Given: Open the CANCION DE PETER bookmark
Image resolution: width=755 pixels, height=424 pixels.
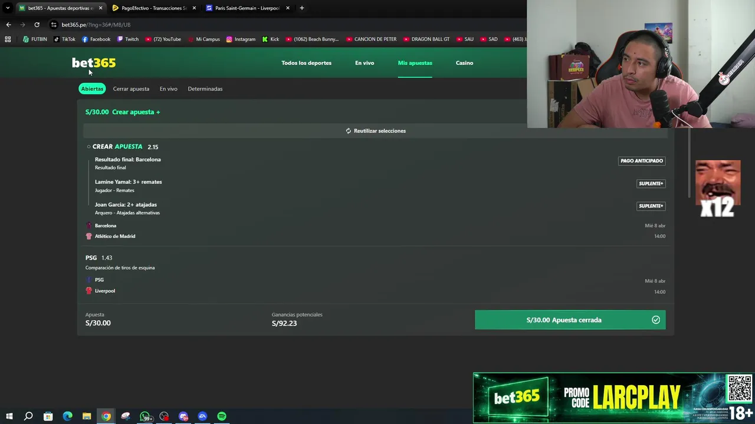Looking at the screenshot, I should click(x=371, y=39).
